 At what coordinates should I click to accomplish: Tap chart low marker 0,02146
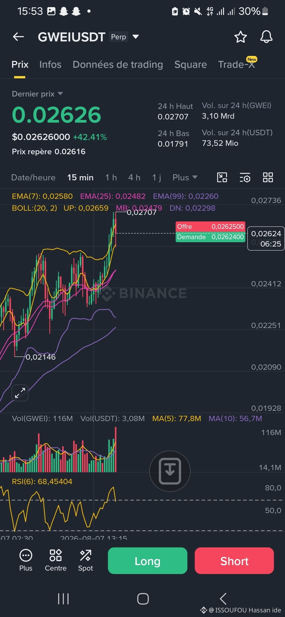(41, 357)
